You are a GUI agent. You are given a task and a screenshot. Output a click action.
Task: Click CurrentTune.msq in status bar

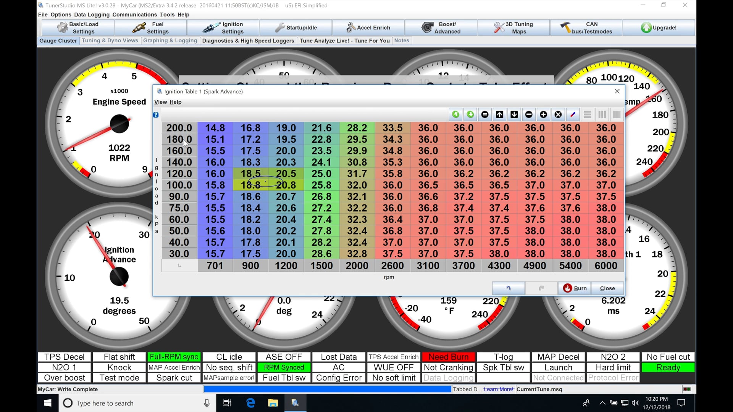click(539, 389)
